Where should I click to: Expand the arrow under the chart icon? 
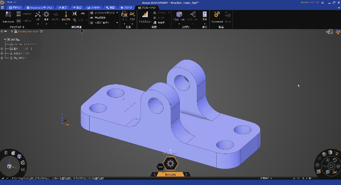132,24
